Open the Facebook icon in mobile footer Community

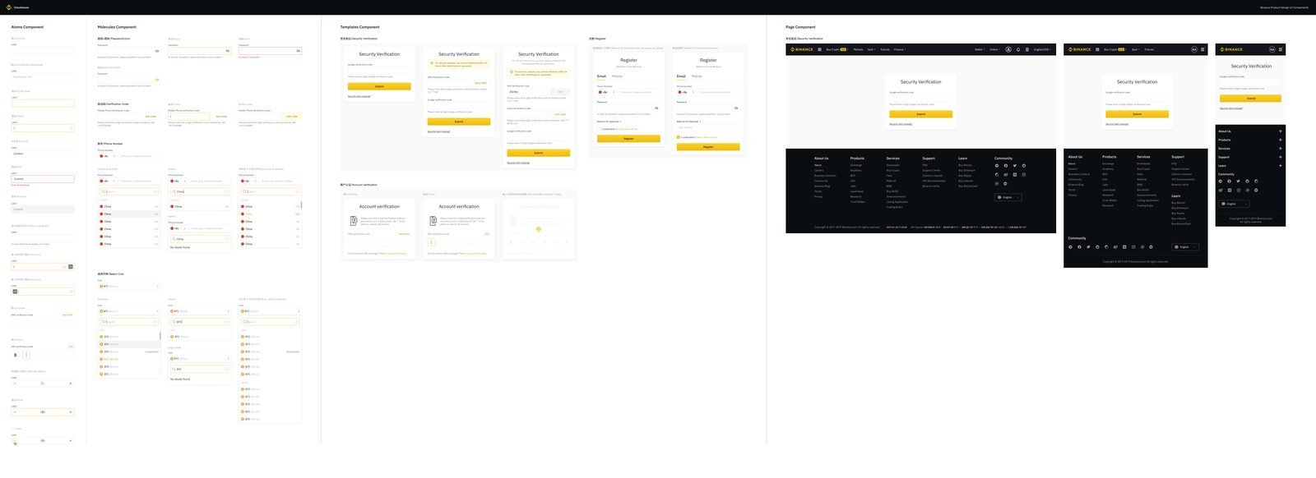point(1230,182)
